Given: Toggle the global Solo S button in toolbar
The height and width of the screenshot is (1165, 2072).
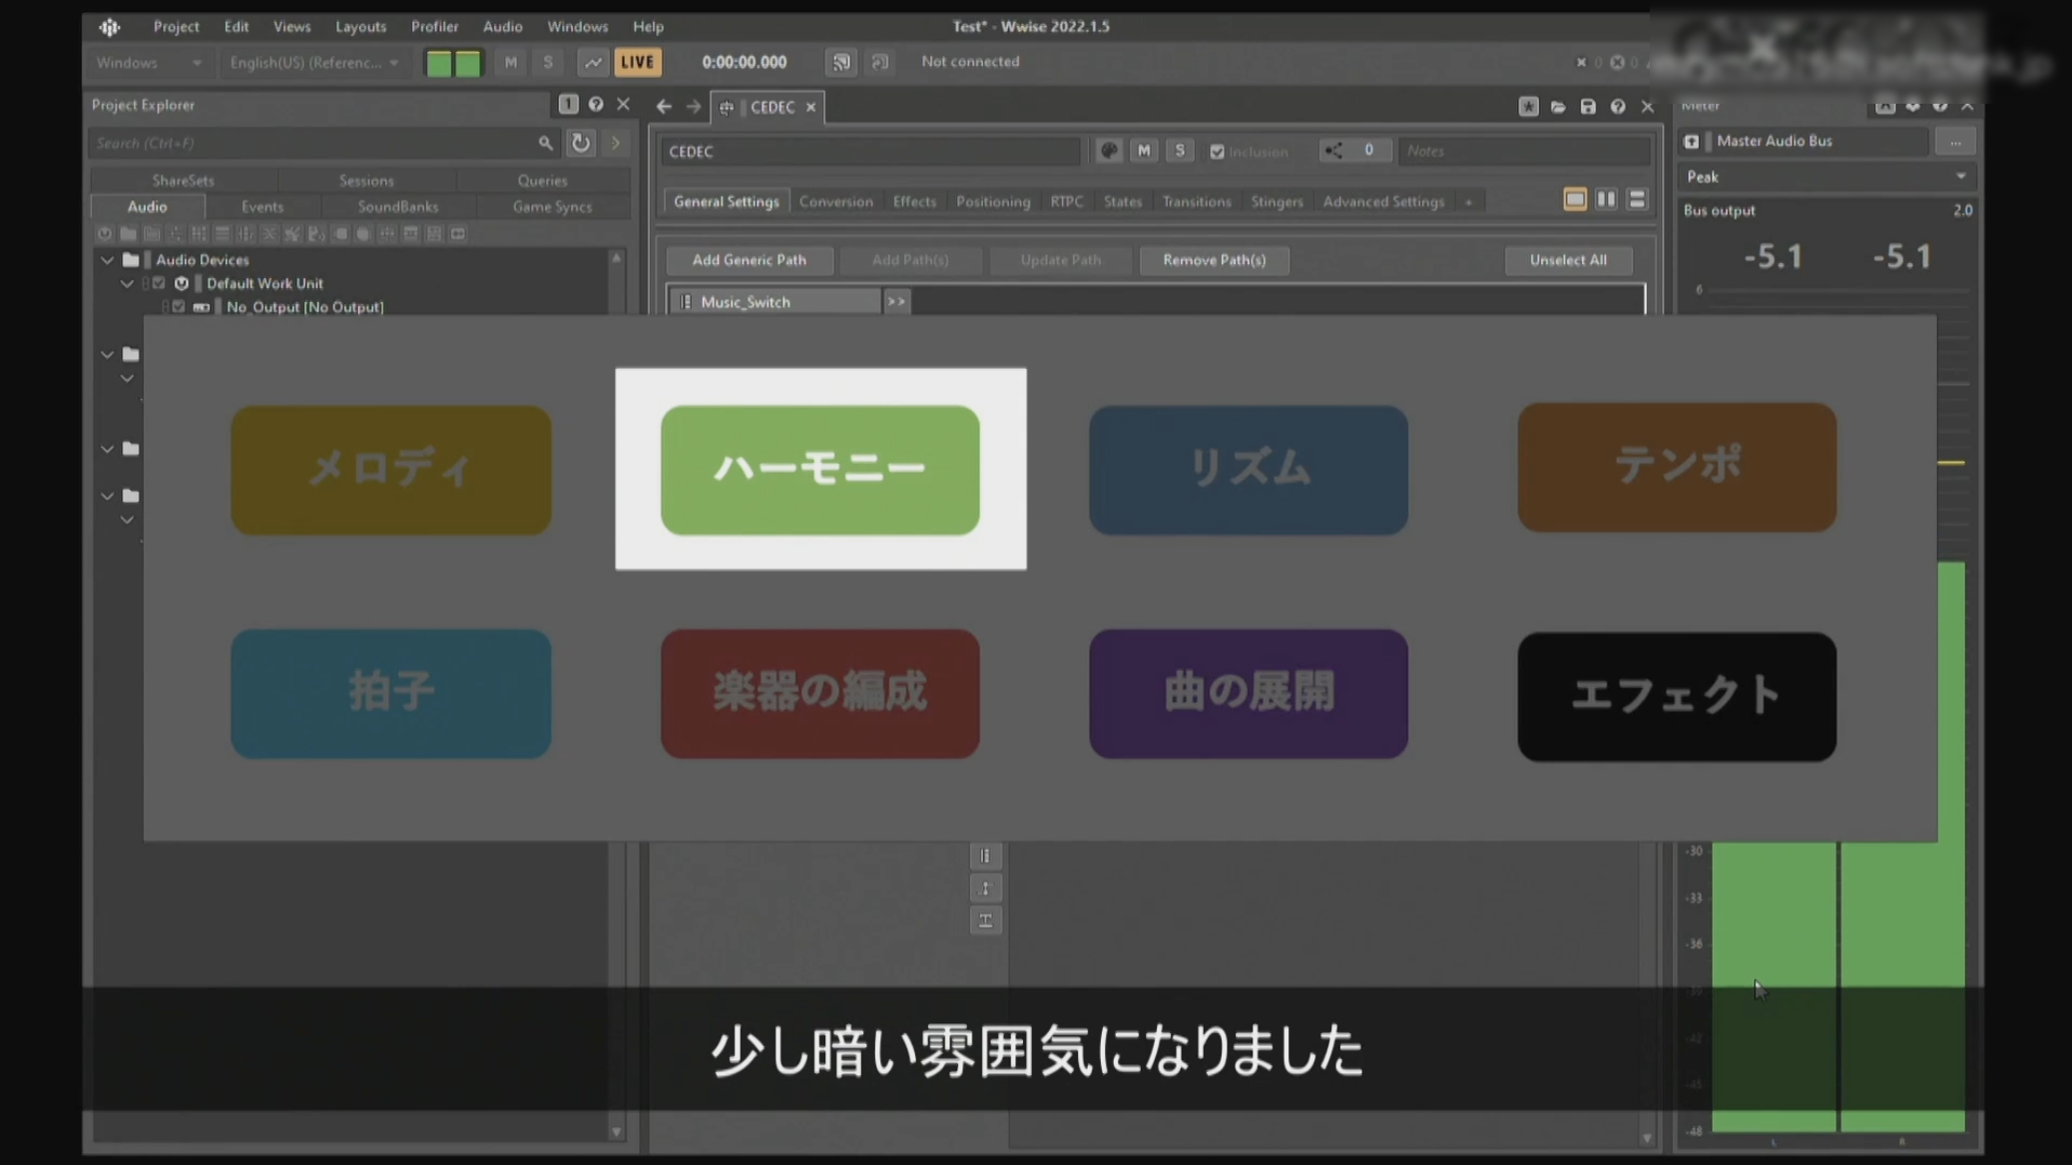Looking at the screenshot, I should click(548, 62).
